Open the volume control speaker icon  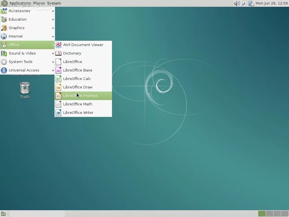click(x=237, y=3)
